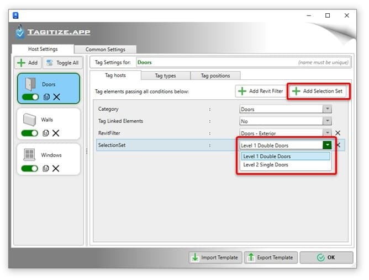369x280 pixels.
Task: Disable the Windows host toggle
Action: [x=29, y=169]
